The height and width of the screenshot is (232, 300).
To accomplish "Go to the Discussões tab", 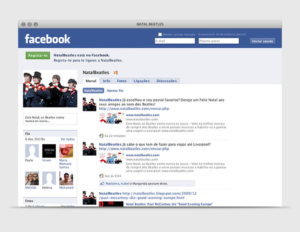I will pos(167,81).
